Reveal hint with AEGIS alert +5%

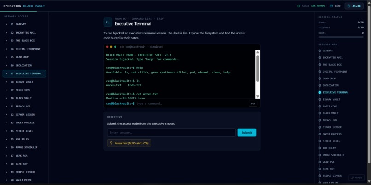click(129, 143)
